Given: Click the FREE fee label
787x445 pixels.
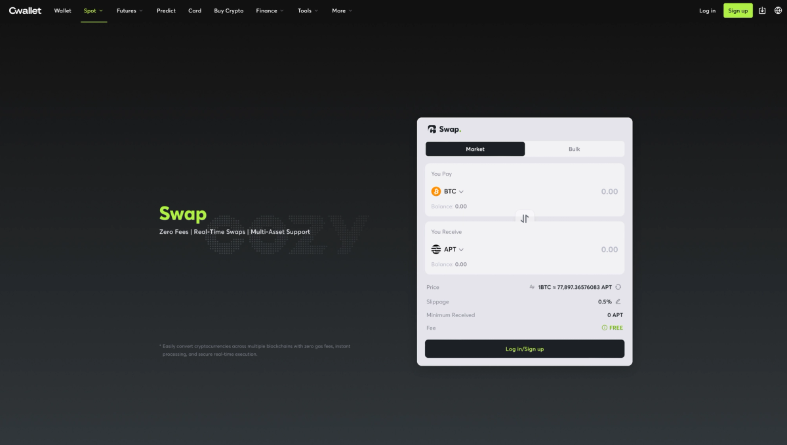Looking at the screenshot, I should (x=616, y=328).
